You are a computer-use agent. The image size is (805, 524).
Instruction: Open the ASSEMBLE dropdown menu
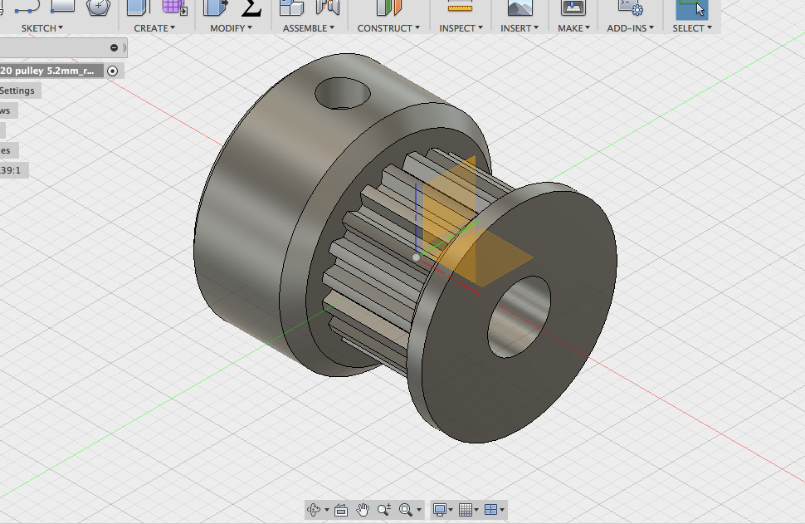point(309,28)
